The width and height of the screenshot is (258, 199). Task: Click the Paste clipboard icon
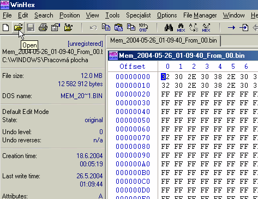click(x=118, y=28)
